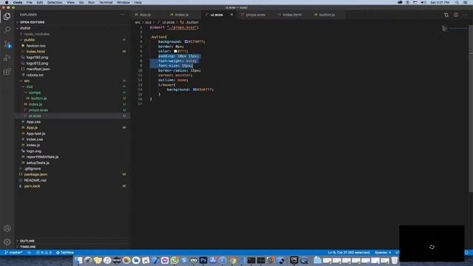
Task: Click the Split Editor Right icon
Action: click(x=456, y=15)
